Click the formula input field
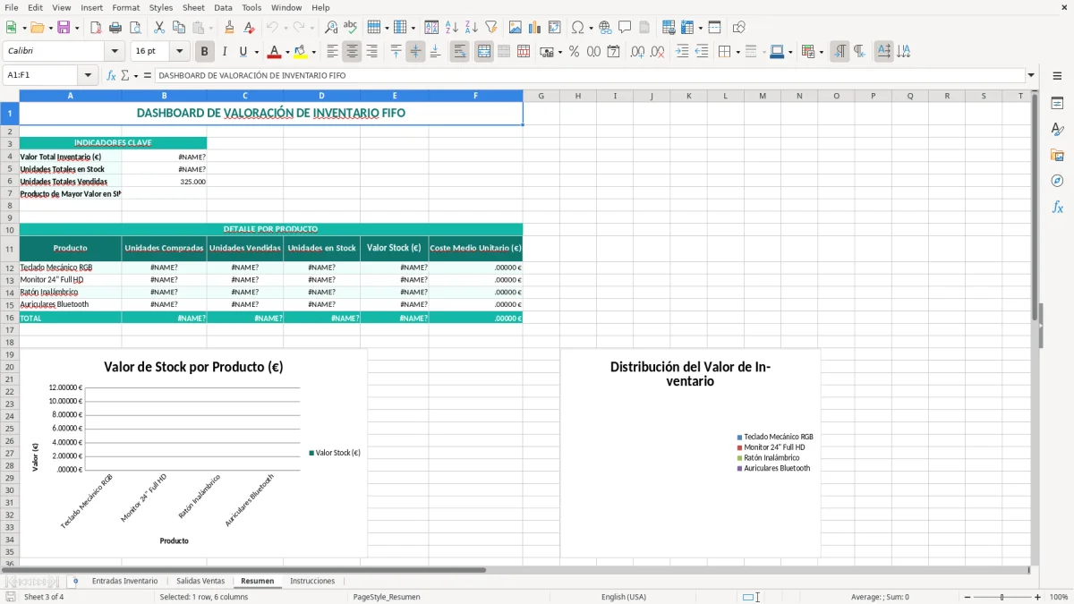The height and width of the screenshot is (604, 1074). click(x=590, y=75)
